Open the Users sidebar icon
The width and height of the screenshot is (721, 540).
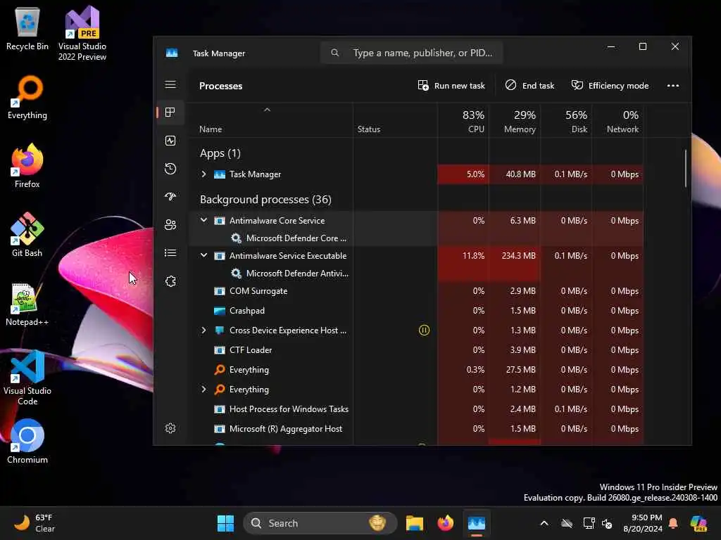[170, 224]
